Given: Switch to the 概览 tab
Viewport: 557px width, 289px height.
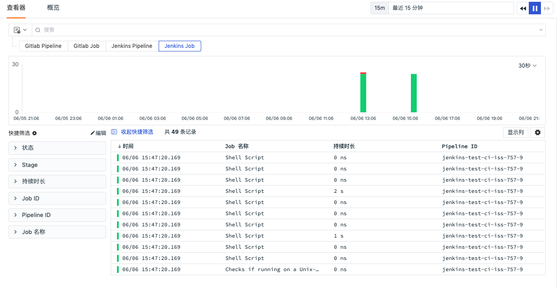Looking at the screenshot, I should point(53,8).
